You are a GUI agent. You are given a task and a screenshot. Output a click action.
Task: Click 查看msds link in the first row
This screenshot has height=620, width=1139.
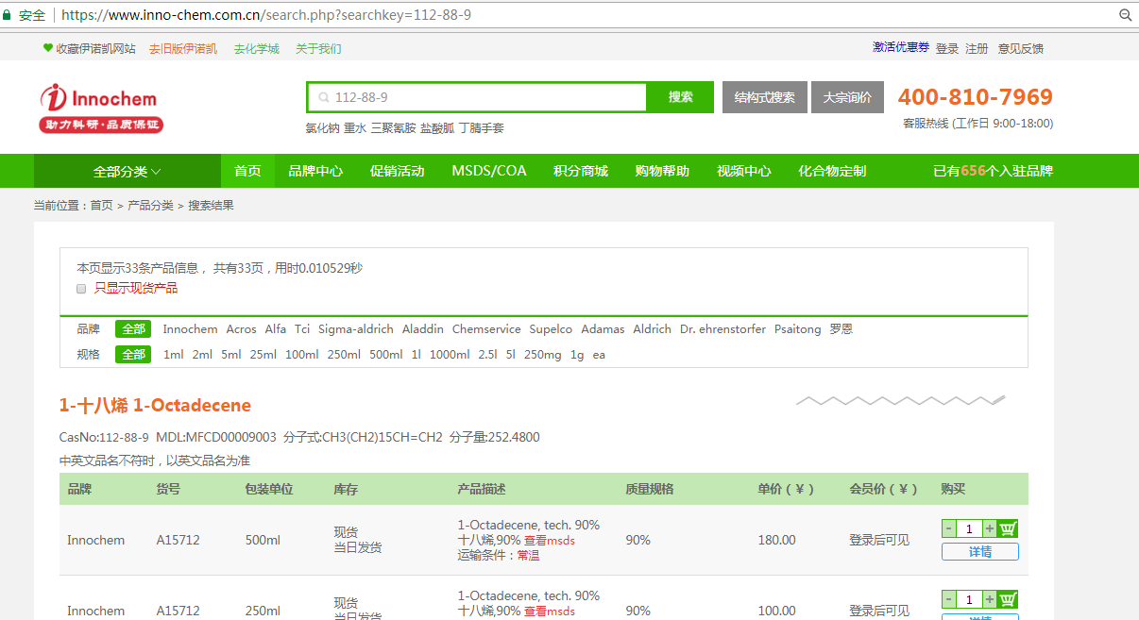click(x=550, y=541)
